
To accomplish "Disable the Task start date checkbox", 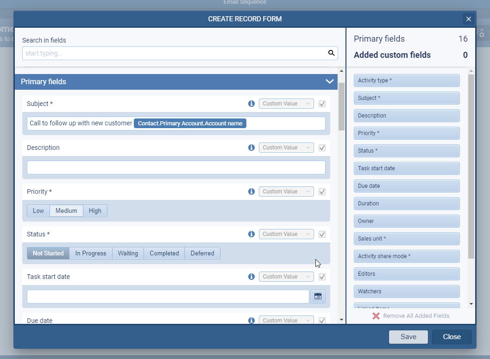I will click(322, 276).
